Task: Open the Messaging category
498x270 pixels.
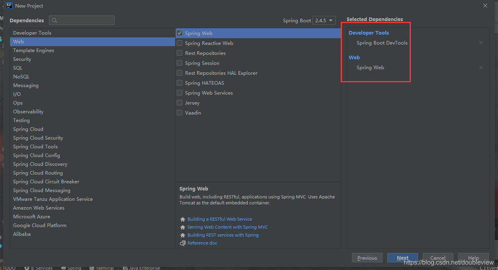Action: point(92,85)
